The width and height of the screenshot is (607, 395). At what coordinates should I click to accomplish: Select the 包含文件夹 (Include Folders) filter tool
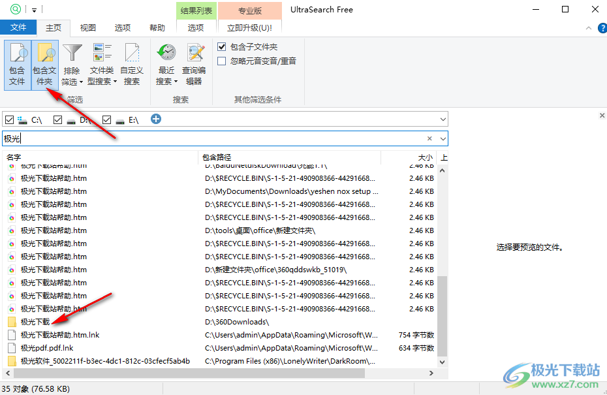click(44, 63)
